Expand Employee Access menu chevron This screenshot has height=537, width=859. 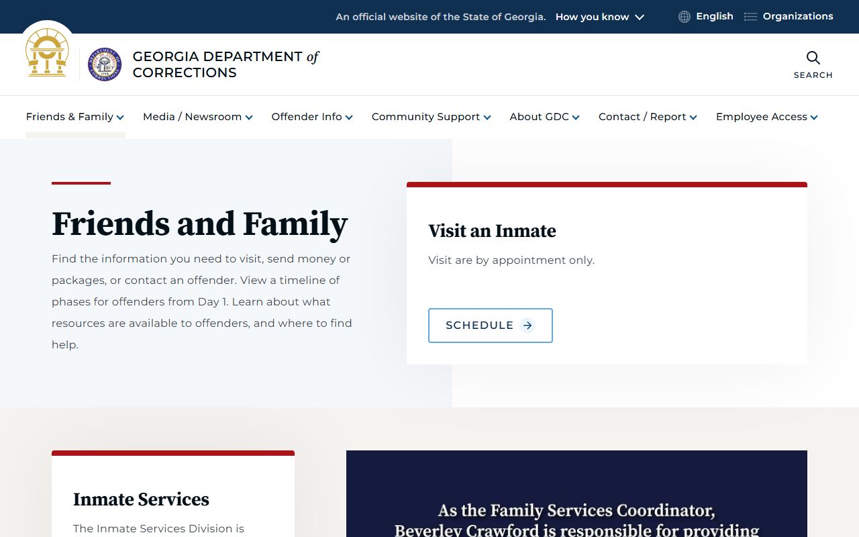tap(814, 117)
